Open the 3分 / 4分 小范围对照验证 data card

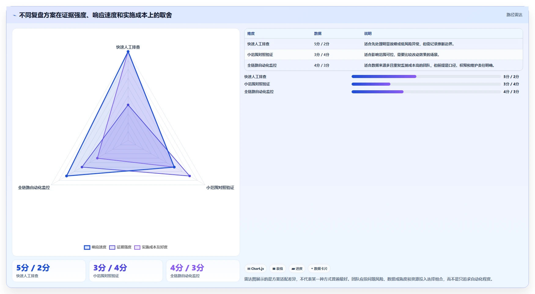click(126, 271)
